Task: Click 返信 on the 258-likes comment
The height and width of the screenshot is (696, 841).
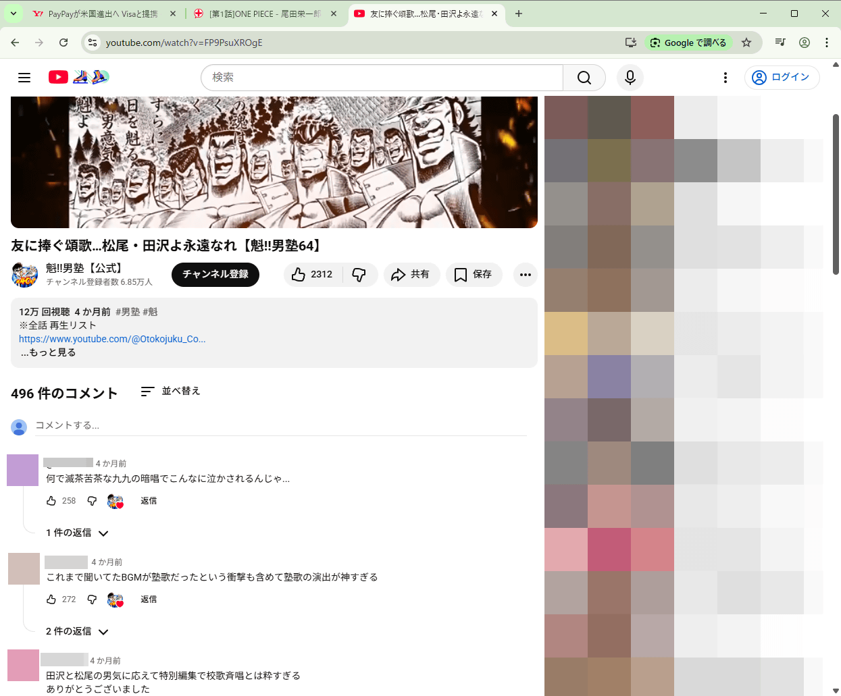Action: (x=149, y=501)
